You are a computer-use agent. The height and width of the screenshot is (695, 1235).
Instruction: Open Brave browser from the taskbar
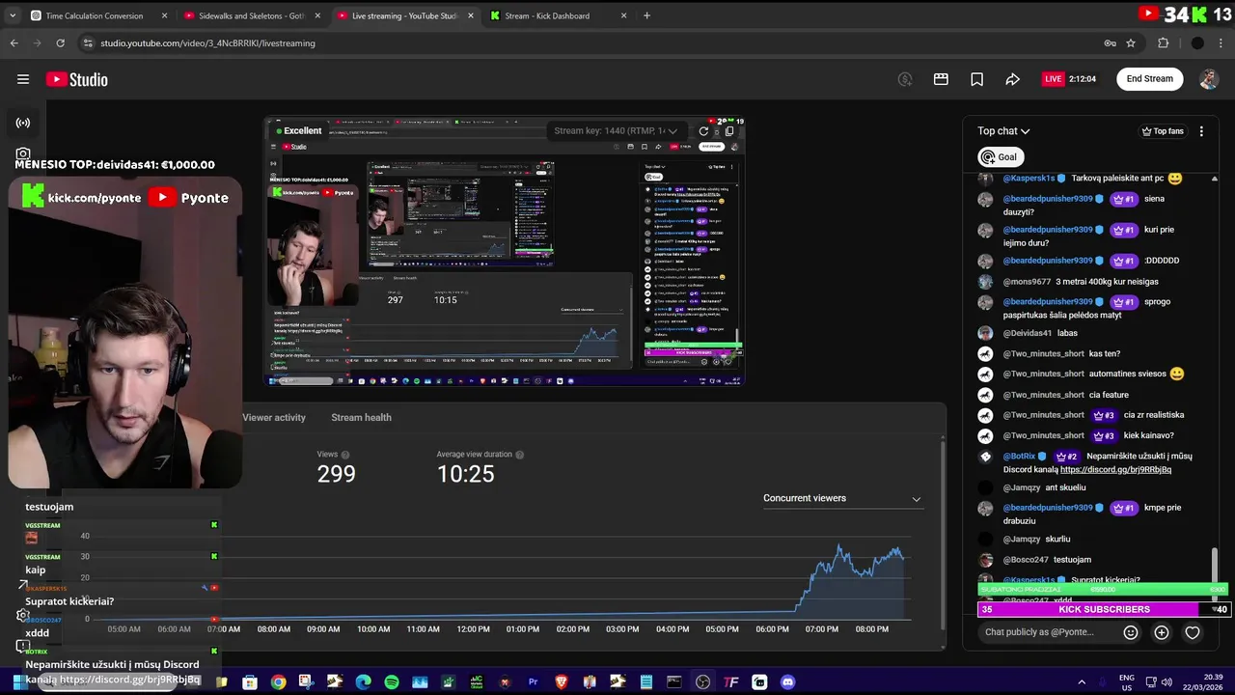point(562,682)
